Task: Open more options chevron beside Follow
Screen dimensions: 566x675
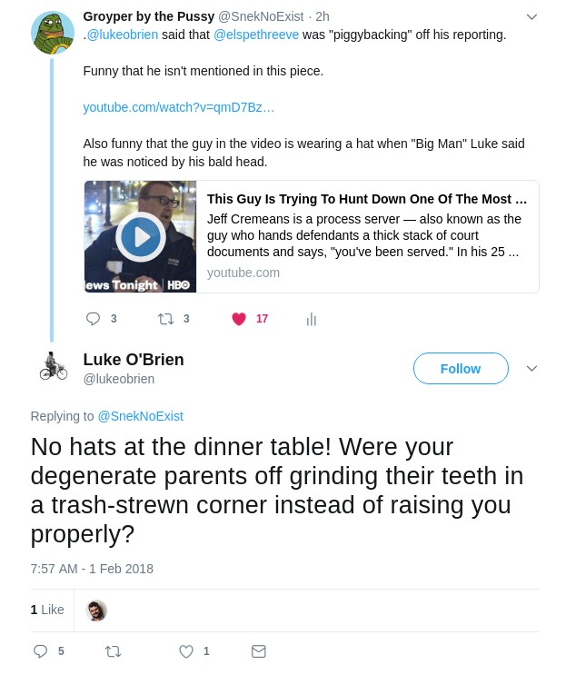Action: coord(531,369)
